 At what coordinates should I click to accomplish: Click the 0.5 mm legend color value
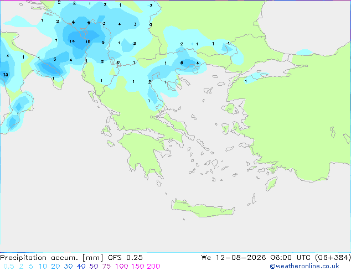point(9,267)
